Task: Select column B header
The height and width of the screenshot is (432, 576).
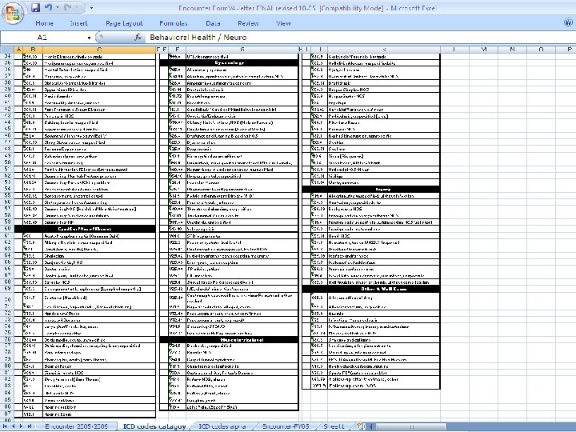Action: click(x=33, y=50)
